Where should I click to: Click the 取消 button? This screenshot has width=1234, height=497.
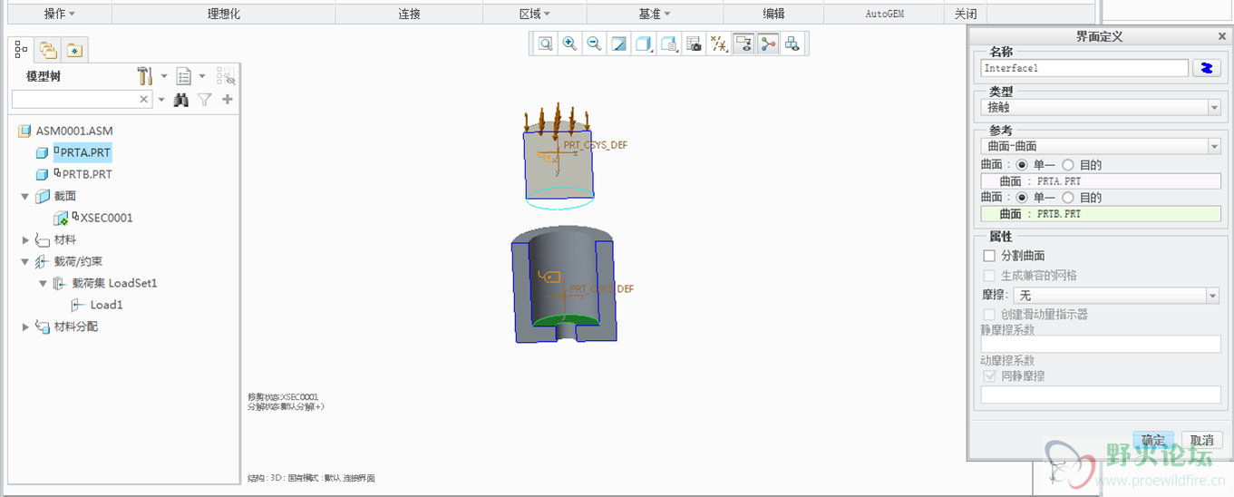pos(1202,440)
